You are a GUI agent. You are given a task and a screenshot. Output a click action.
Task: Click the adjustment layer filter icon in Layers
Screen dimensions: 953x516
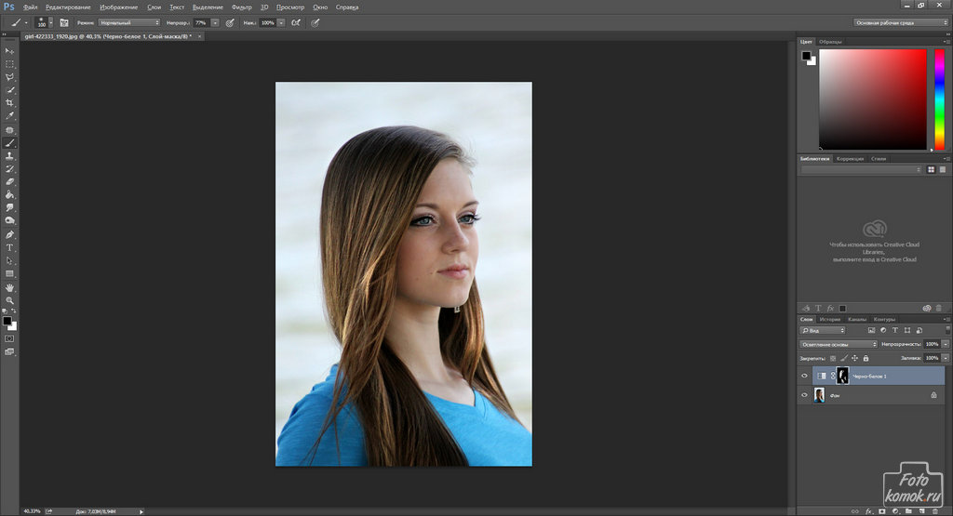pos(883,330)
